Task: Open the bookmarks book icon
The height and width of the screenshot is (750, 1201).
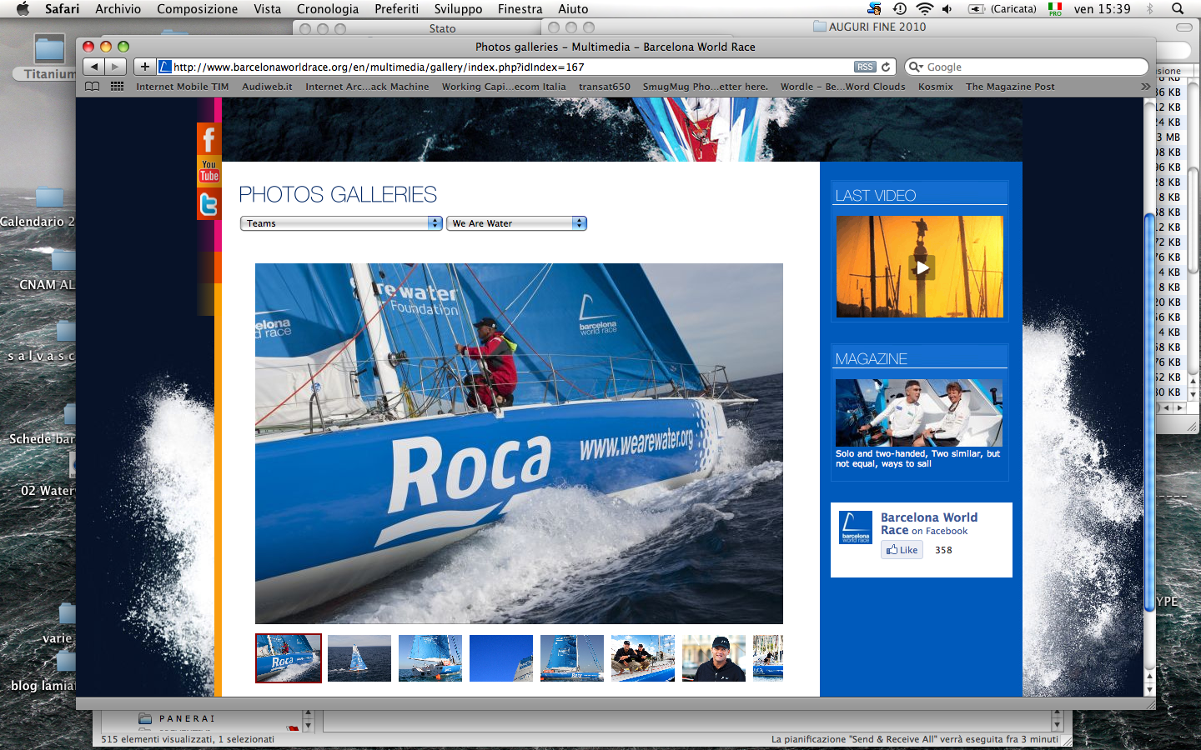Action: pos(93,87)
